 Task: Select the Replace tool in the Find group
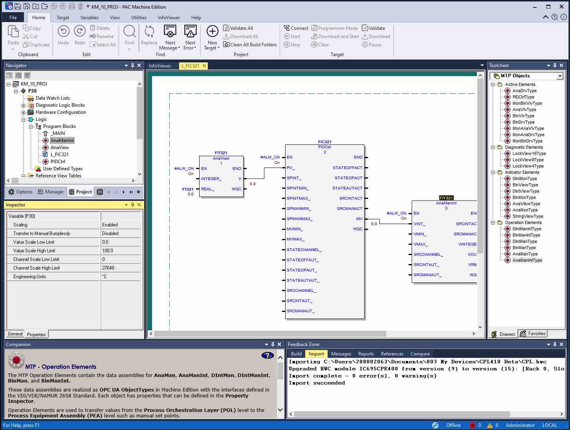click(149, 36)
